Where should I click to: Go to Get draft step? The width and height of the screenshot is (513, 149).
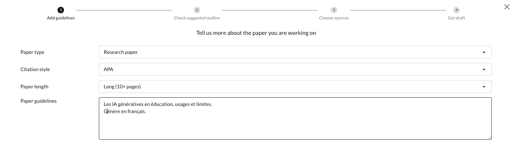point(456,18)
